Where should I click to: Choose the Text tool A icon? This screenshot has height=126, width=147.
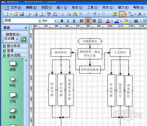pos(140,14)
